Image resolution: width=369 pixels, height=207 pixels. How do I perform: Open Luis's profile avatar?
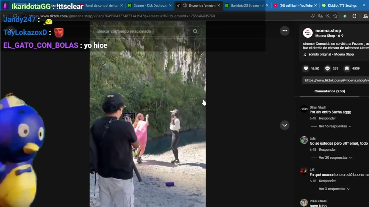point(304,140)
